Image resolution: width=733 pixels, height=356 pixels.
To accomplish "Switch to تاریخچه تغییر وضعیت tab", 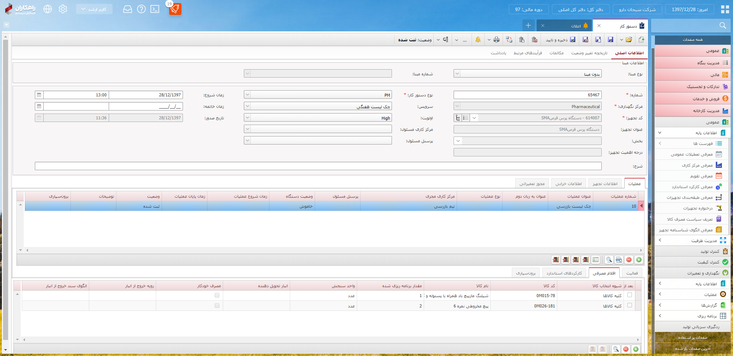I will 589,53.
